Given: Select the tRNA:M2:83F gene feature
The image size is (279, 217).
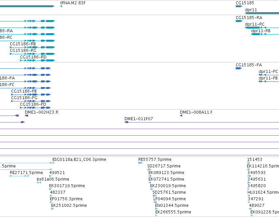Looking at the screenshot, I should [73, 3].
